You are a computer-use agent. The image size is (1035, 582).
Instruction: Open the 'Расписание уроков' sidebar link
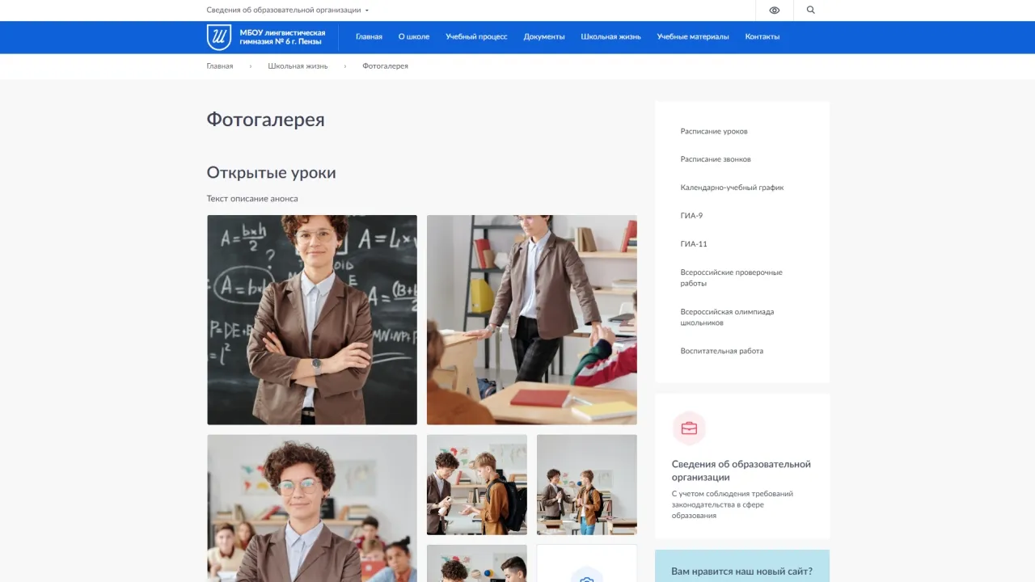point(714,131)
